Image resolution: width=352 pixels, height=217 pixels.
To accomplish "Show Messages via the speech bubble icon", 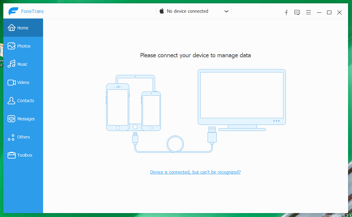I will click(12, 119).
